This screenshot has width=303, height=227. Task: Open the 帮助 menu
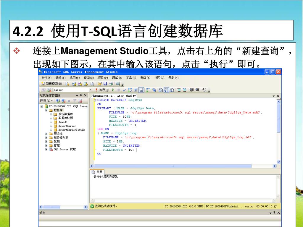tap(173, 78)
